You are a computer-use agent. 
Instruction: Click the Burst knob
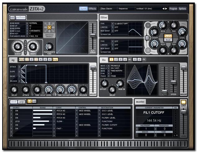[x=18, y=46]
